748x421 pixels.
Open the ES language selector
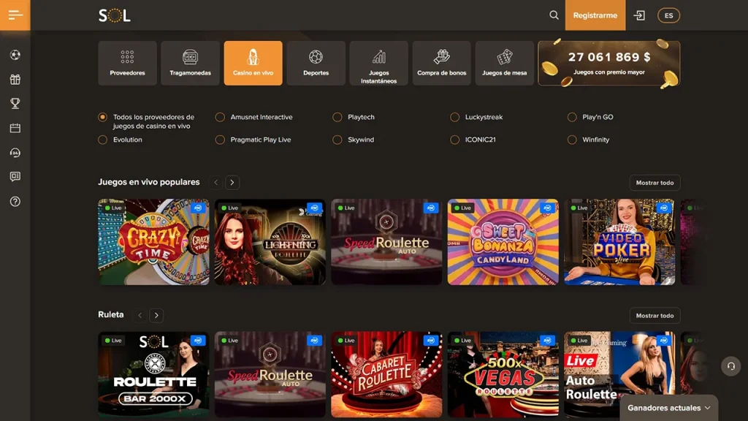669,16
